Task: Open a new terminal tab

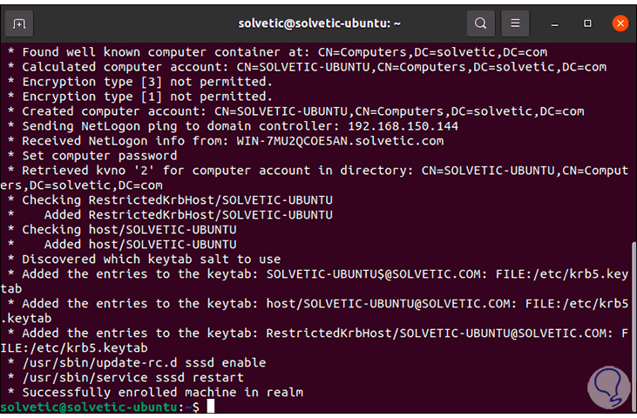Action: pos(20,23)
